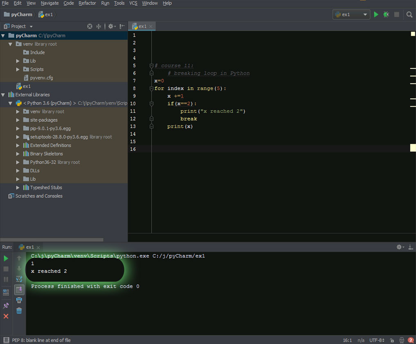The height and width of the screenshot is (344, 416).
Task: Click the up stack trace arrow
Action: tap(19, 258)
